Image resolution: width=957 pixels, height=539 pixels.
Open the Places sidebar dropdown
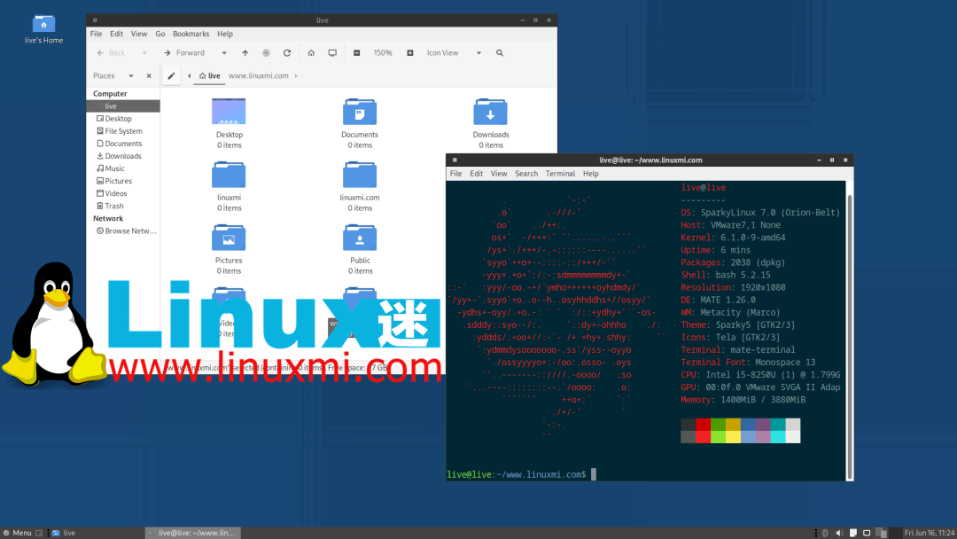(x=130, y=75)
